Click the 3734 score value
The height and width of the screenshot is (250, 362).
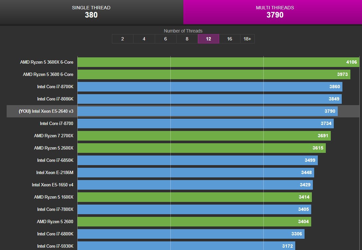tap(326, 123)
